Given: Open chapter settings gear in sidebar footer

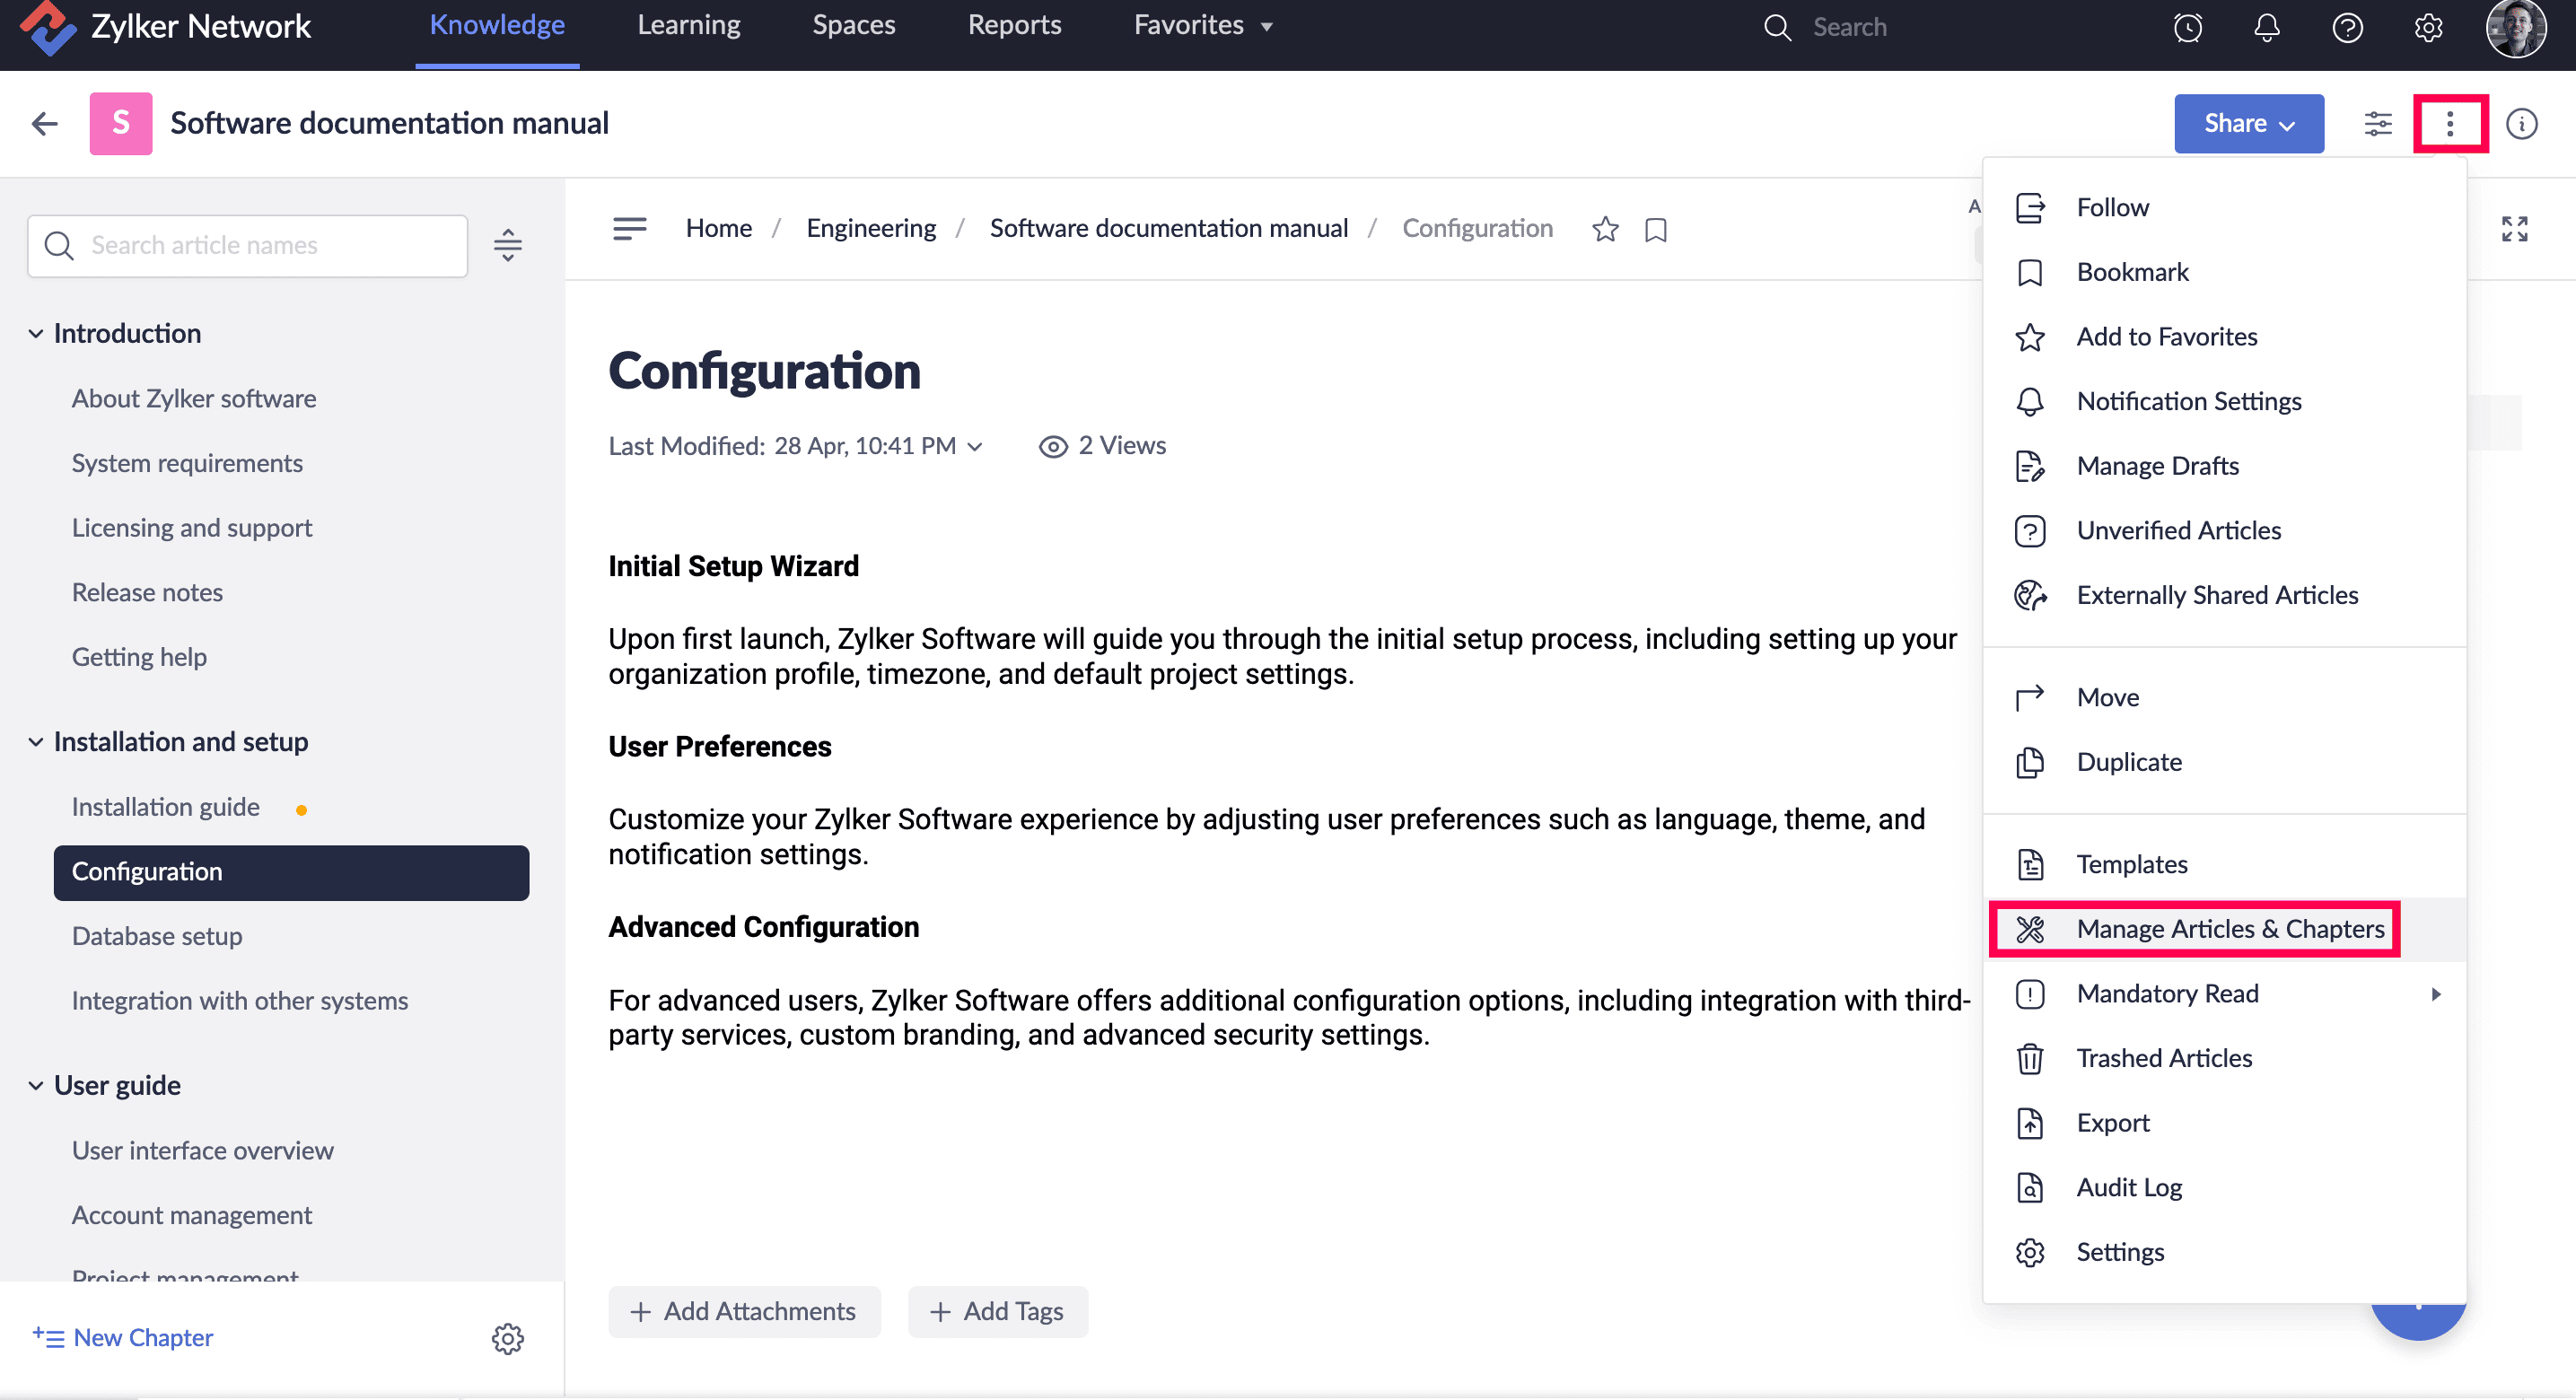Looking at the screenshot, I should (x=507, y=1338).
